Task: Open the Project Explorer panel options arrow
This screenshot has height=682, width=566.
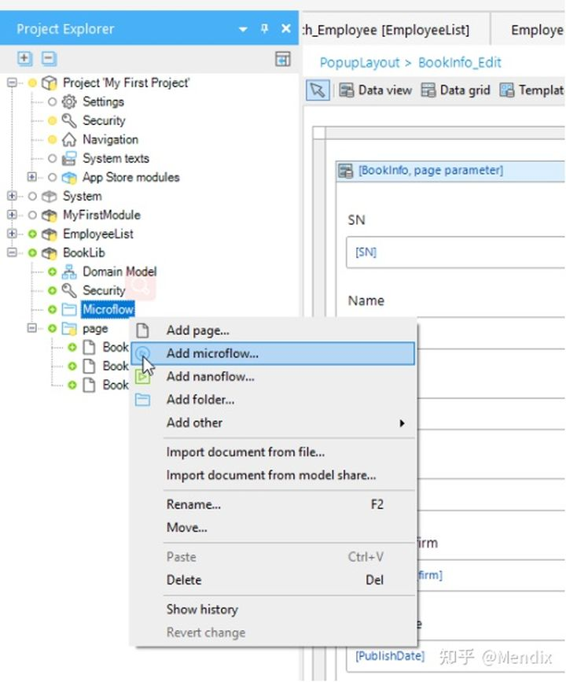Action: [243, 30]
